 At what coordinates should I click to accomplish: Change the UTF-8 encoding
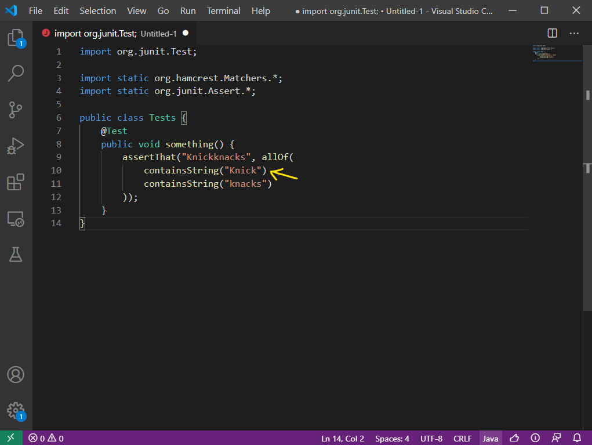tap(431, 438)
